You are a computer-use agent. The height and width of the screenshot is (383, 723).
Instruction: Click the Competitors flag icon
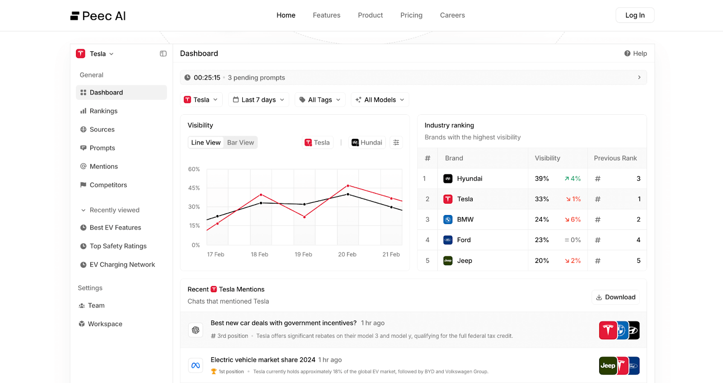pyautogui.click(x=83, y=185)
